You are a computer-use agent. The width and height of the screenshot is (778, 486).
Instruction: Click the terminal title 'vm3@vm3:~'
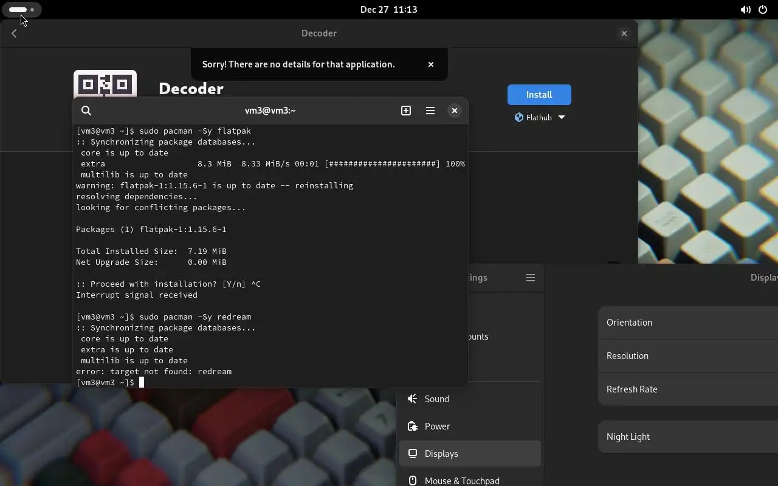pos(270,111)
